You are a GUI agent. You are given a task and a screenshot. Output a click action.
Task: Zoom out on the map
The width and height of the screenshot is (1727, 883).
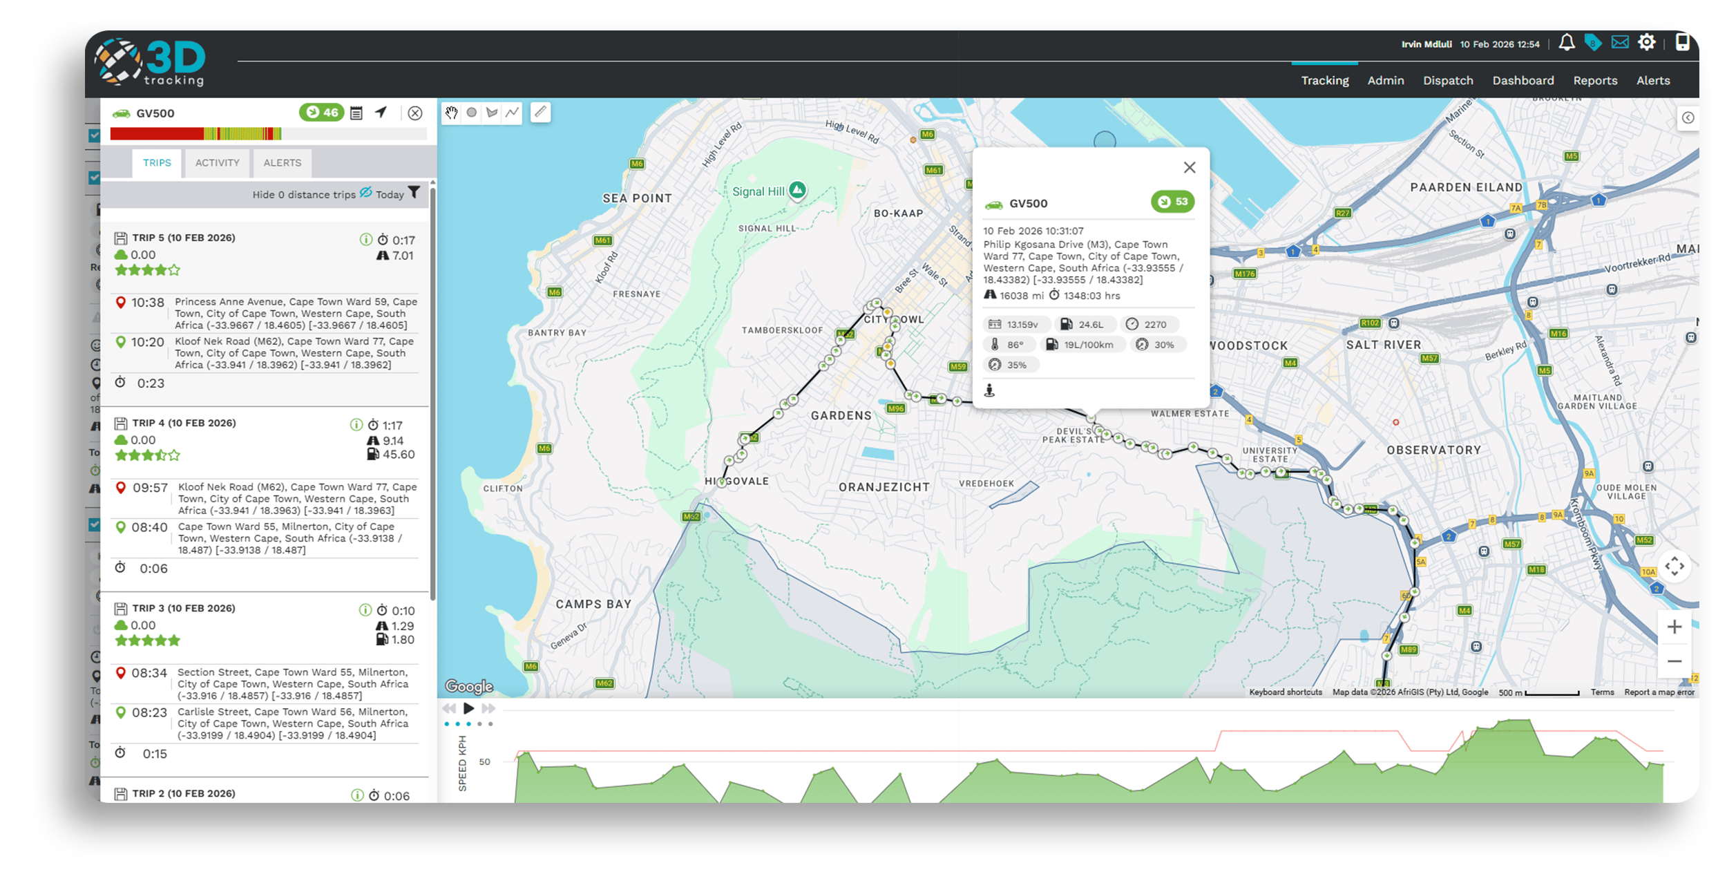click(1674, 661)
